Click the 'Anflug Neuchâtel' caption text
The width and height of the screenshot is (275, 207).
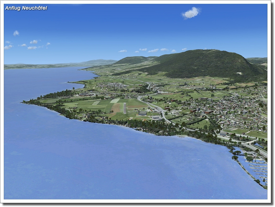point(26,8)
